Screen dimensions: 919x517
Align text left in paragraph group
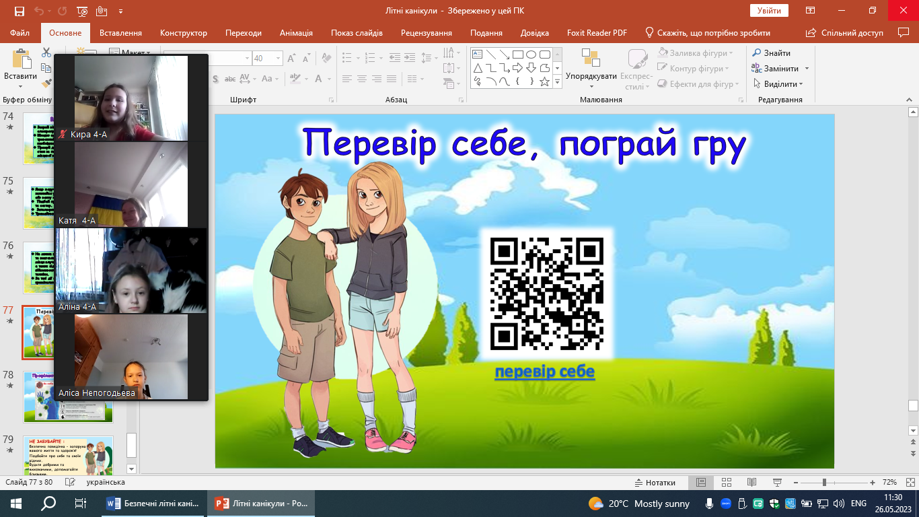pos(346,79)
